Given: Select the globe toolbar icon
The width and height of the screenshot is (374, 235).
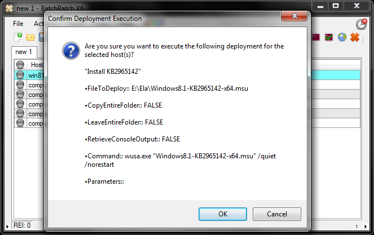Looking at the screenshot, I should pyautogui.click(x=342, y=37).
